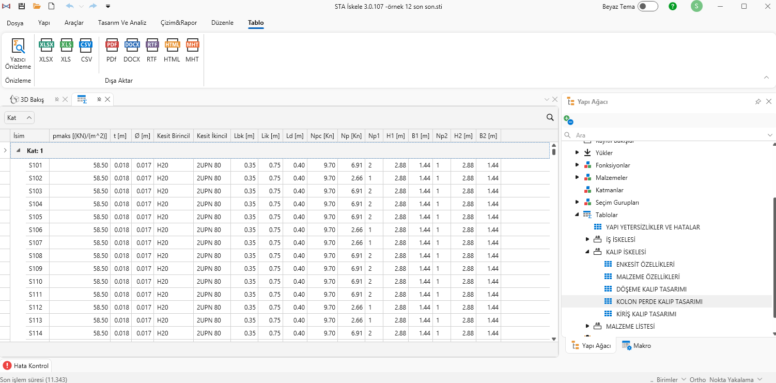The image size is (776, 383).
Task: Open the Tasarım Ve Analiz ribbon tab
Action: tap(122, 23)
